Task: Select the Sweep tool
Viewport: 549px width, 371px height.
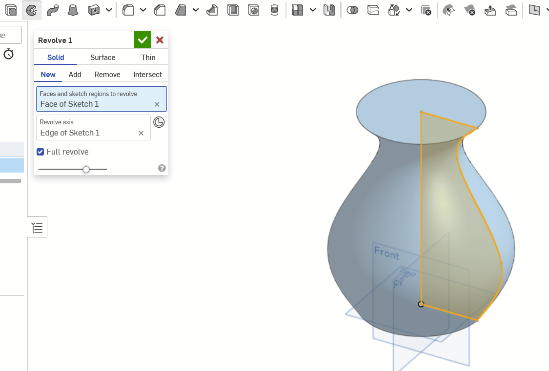Action: tap(53, 10)
